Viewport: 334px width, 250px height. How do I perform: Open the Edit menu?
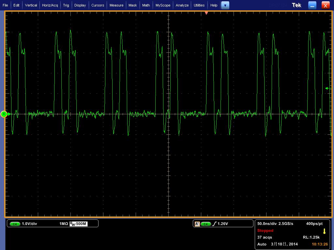(16, 5)
